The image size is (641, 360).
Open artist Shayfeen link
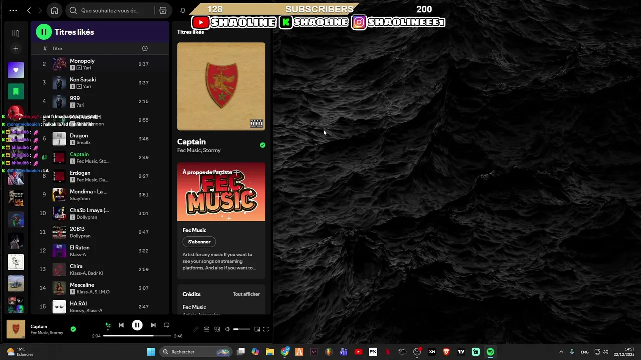[80, 198]
